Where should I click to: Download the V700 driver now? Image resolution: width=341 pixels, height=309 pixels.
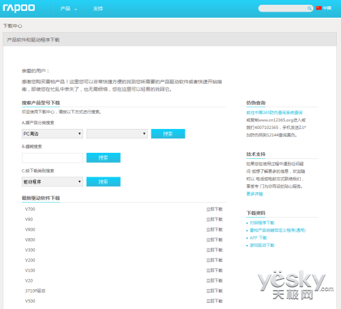214,209
